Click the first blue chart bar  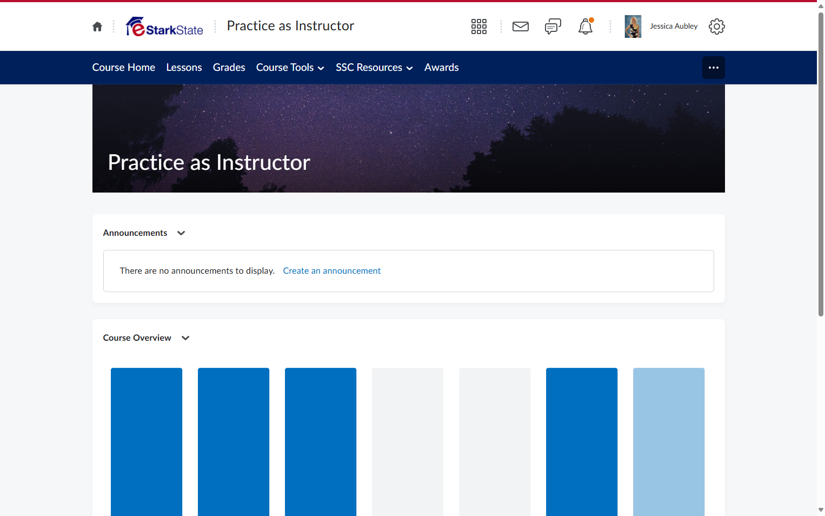tap(147, 442)
